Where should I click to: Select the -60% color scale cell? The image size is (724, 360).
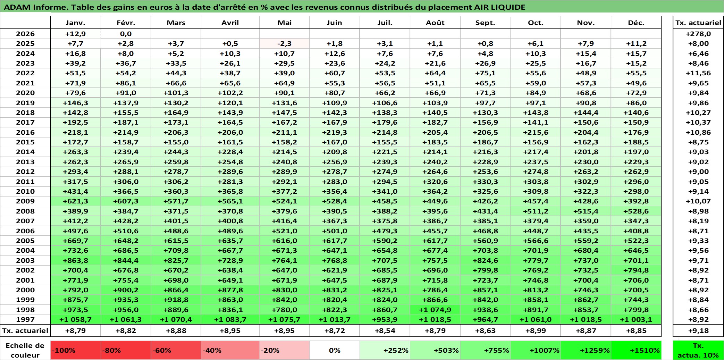176,350
